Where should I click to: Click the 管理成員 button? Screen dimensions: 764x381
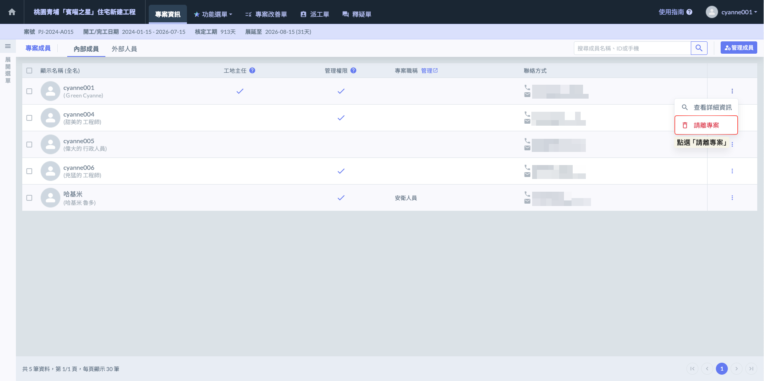(739, 48)
